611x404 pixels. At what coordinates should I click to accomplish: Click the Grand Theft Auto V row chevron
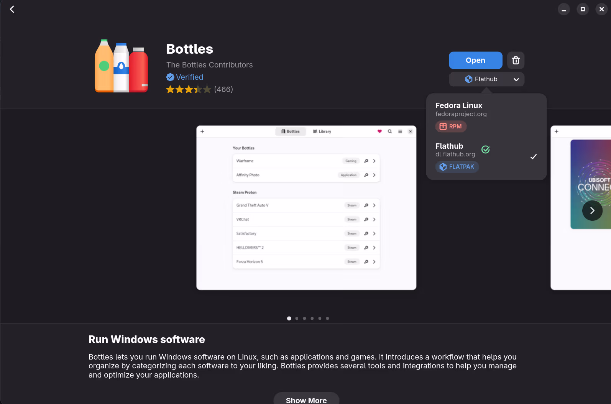coord(374,205)
